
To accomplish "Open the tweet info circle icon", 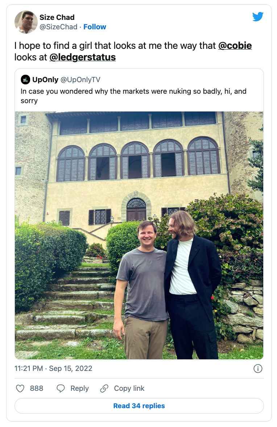I will [x=258, y=368].
